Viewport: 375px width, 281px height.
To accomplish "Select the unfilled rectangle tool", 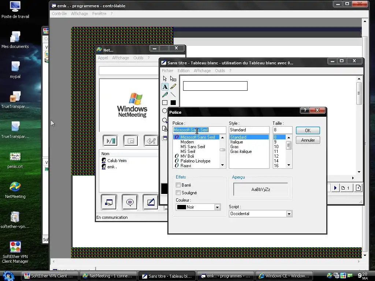I will [x=165, y=103].
